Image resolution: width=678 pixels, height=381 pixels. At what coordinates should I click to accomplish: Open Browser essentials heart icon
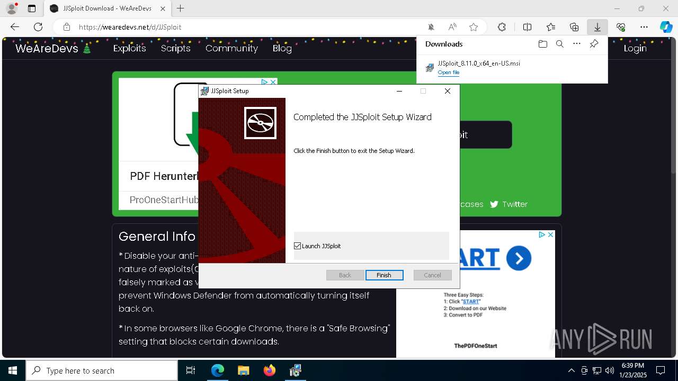tap(621, 27)
